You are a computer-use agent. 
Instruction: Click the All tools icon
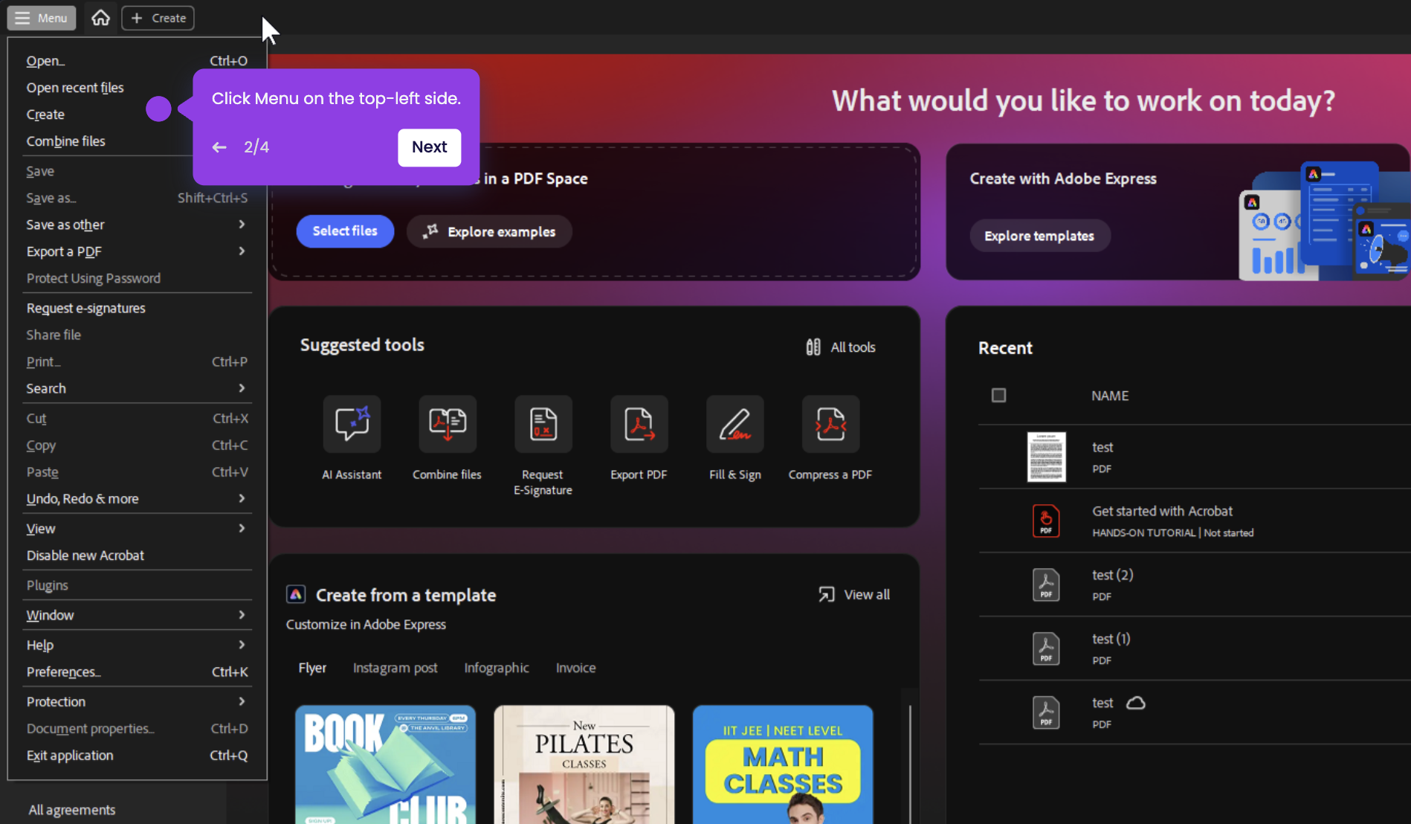pyautogui.click(x=813, y=347)
